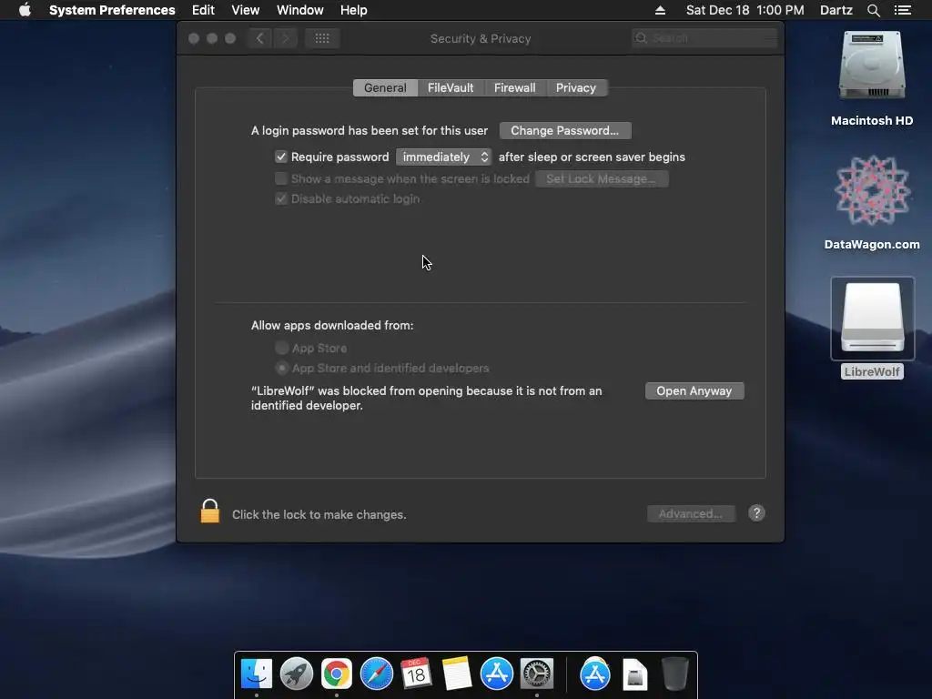Switch to the Firewall tab
Viewport: 932px width, 699px height.
[x=515, y=88]
